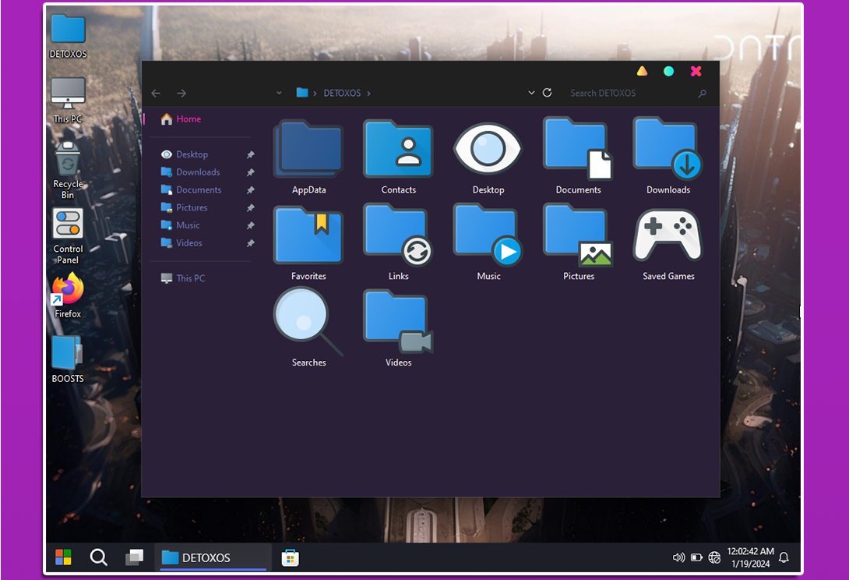
Task: Open the Links folder
Action: click(x=398, y=236)
